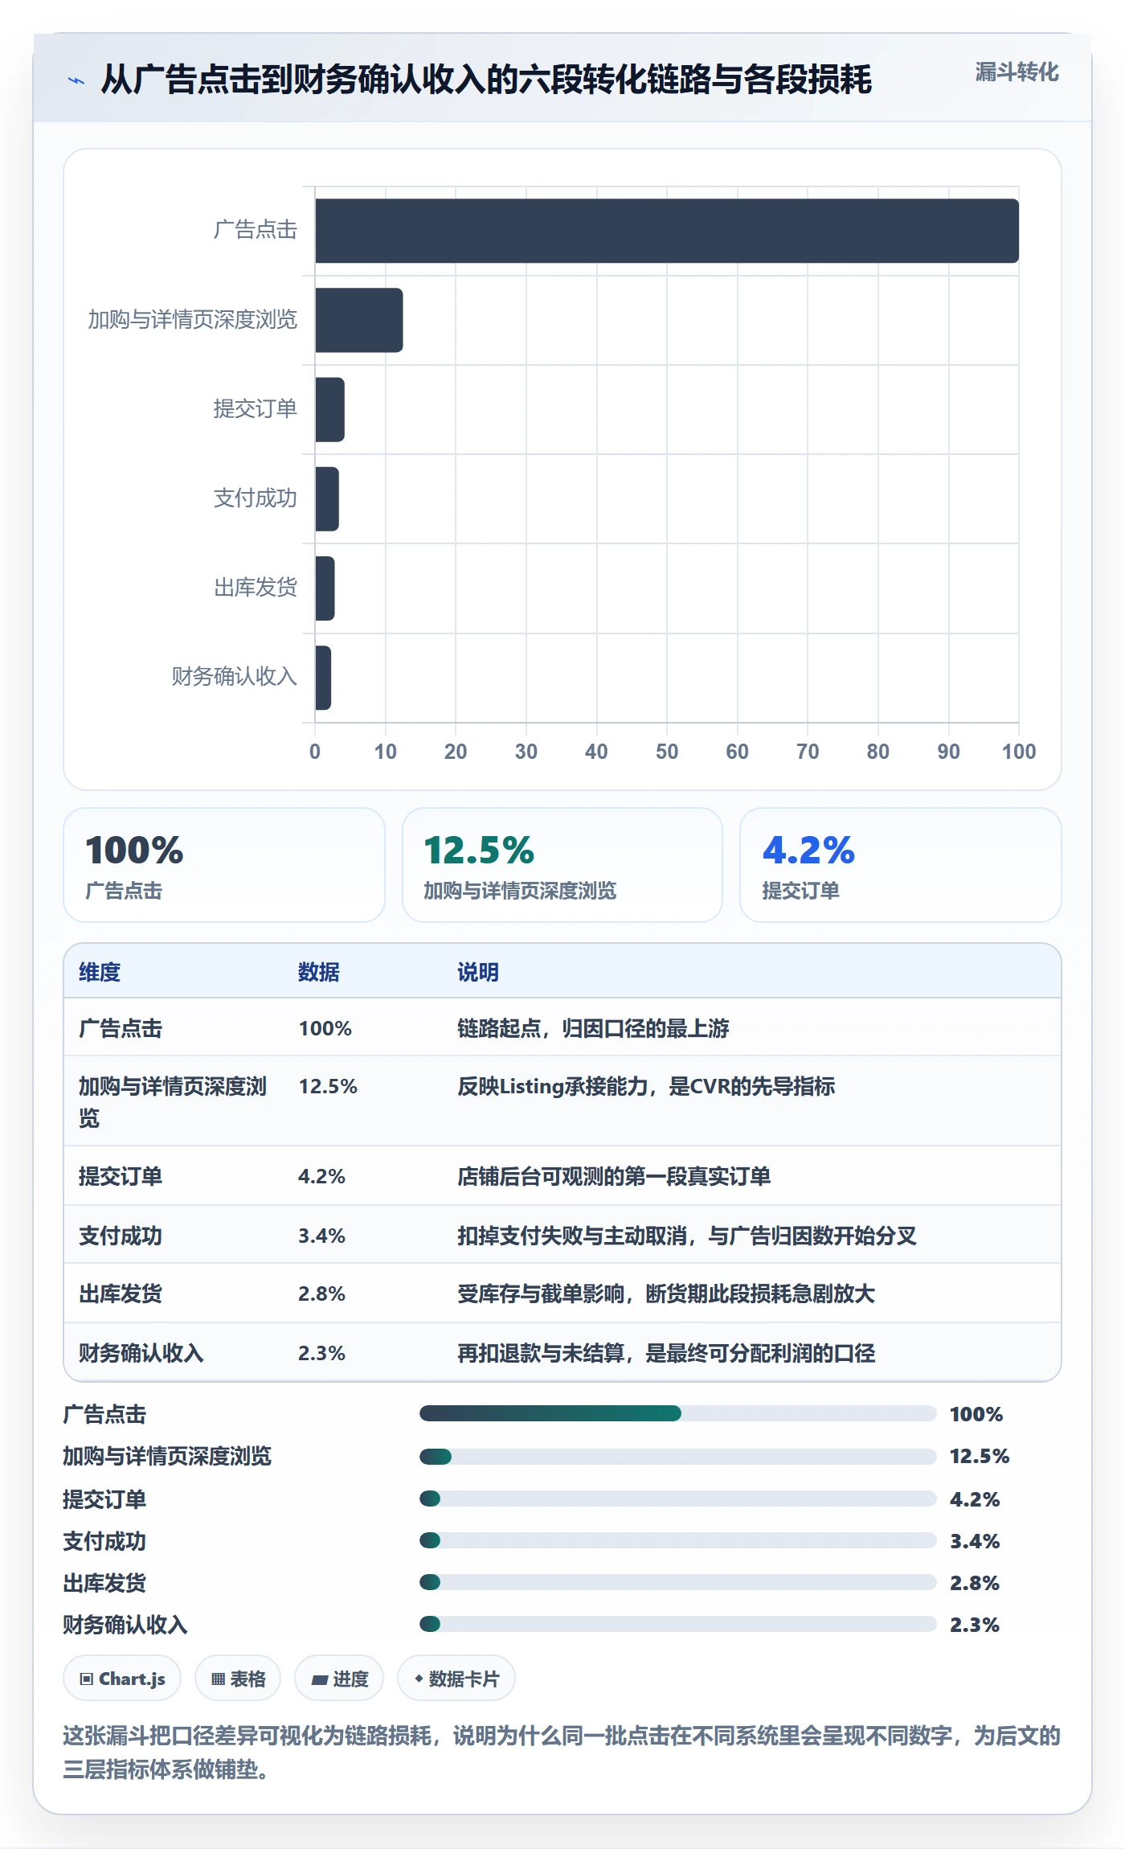Click the 支付成功 table row label

[121, 1236]
